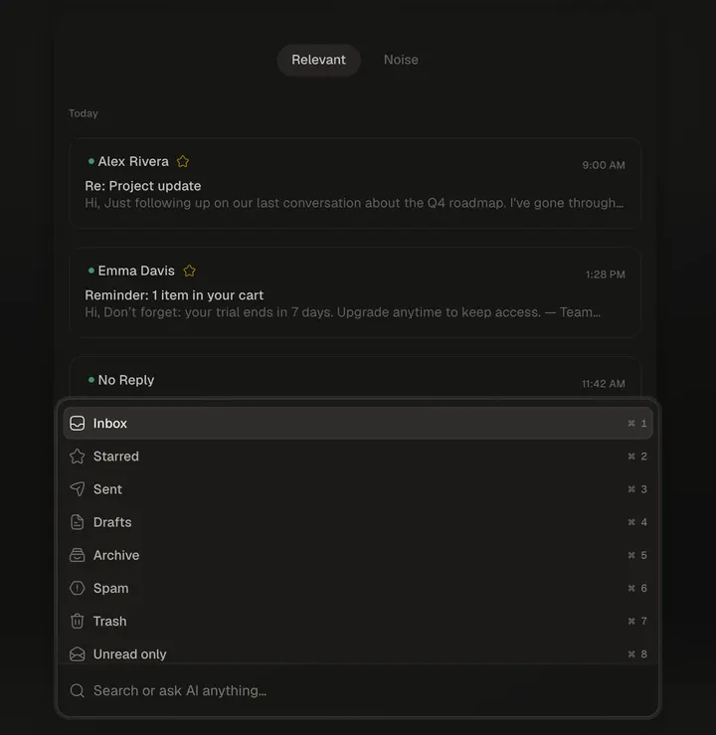Click the ⌘ 2 shortcut hint
The image size is (716, 735).
point(637,457)
